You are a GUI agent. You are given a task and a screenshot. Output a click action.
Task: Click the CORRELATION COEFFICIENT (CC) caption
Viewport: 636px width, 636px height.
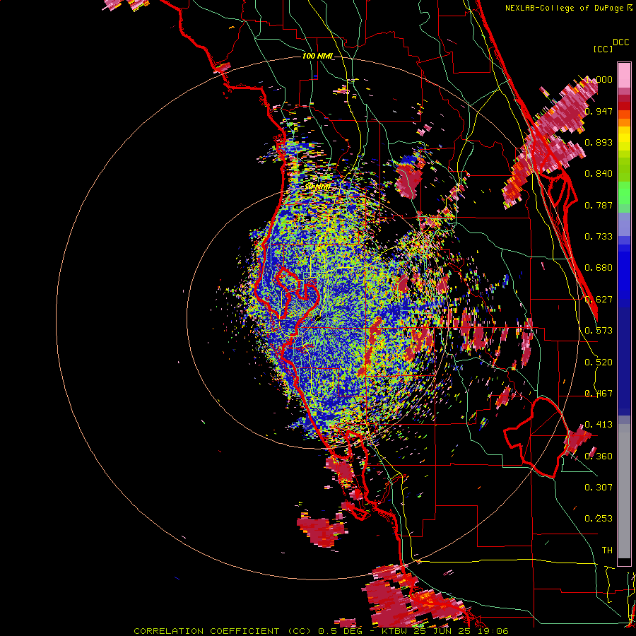223,631
